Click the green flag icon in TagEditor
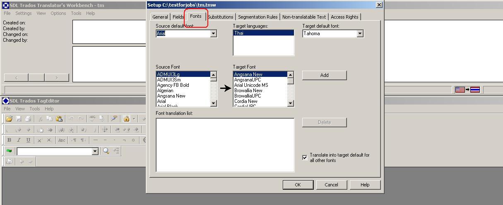 (x=9, y=151)
